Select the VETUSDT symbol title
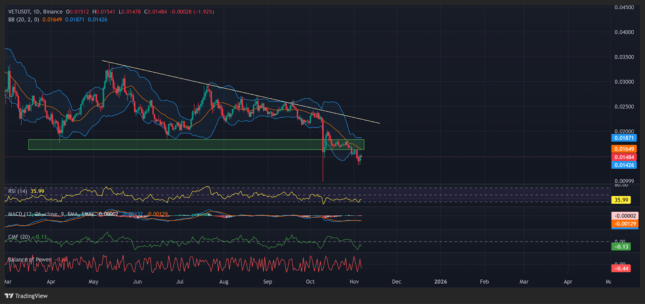This screenshot has width=645, height=304. click(x=19, y=12)
